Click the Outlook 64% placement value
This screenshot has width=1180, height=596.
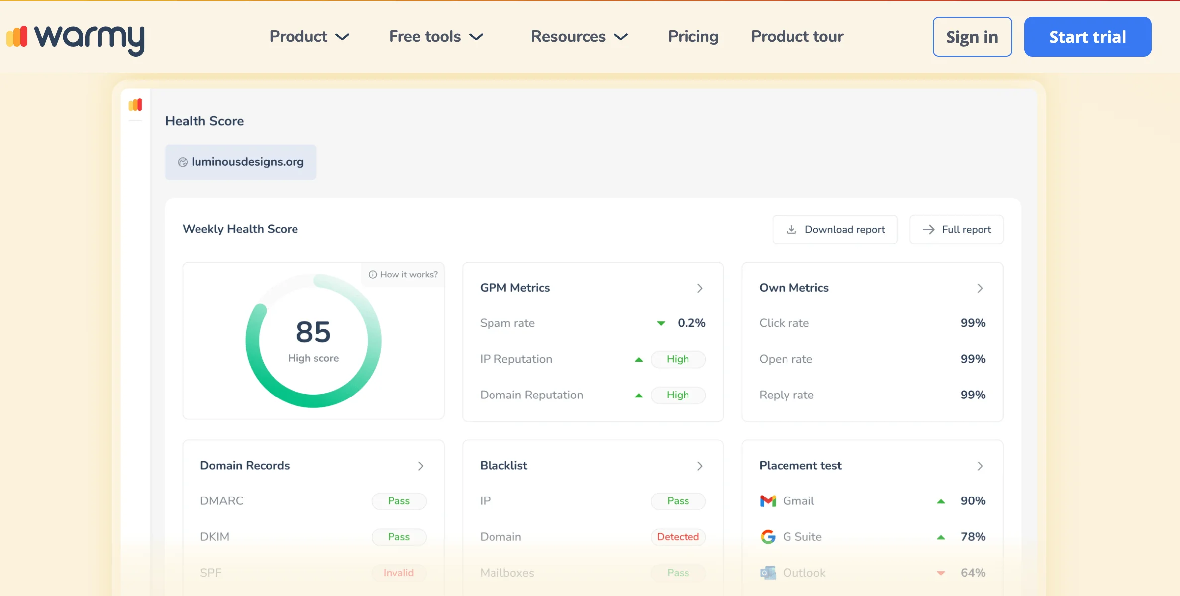click(973, 573)
